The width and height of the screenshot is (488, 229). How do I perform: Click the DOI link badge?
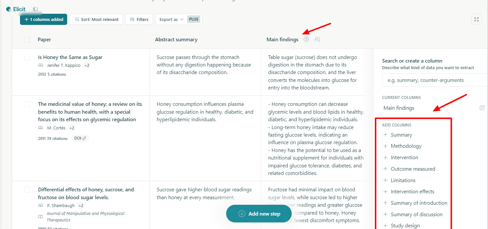click(80, 138)
